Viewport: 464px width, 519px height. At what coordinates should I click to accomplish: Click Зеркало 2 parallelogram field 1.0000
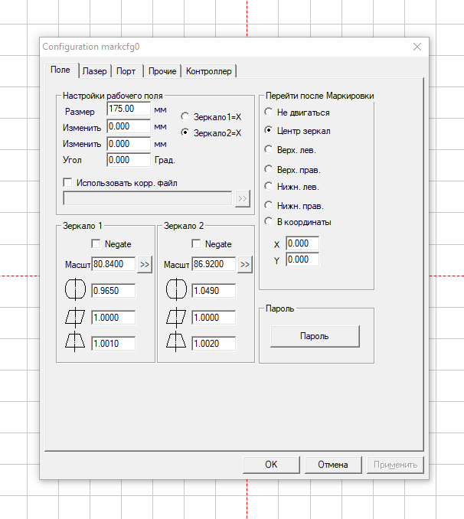coord(214,318)
